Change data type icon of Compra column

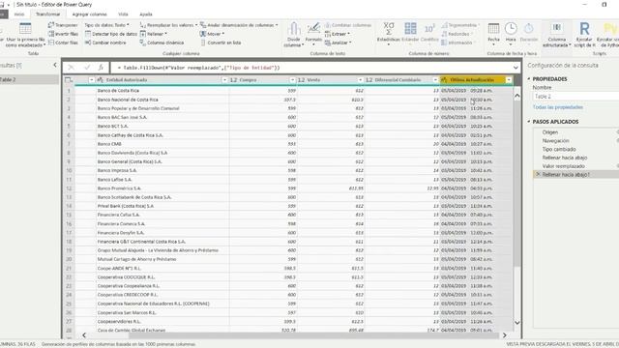pos(233,80)
